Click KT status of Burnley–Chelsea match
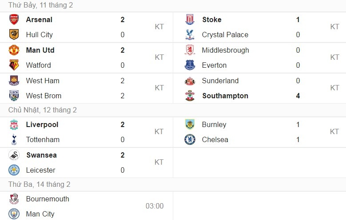The height and width of the screenshot is (220, 346). click(334, 131)
